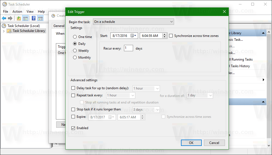
Task: Click the Up one level folder icon
Action: pyautogui.click(x=19, y=18)
